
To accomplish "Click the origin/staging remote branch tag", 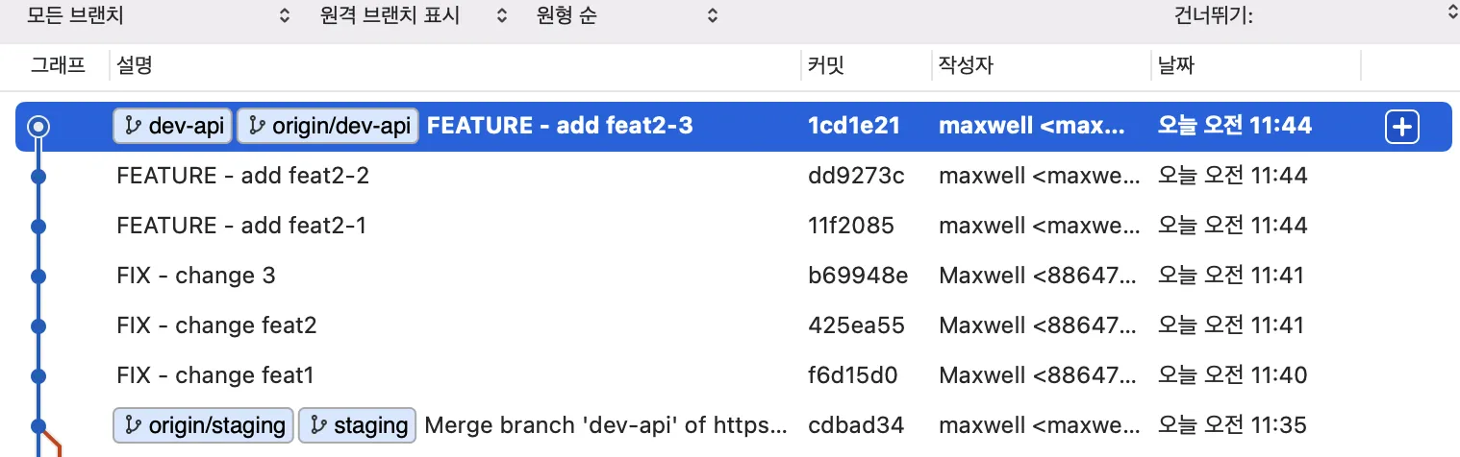I will coord(203,424).
